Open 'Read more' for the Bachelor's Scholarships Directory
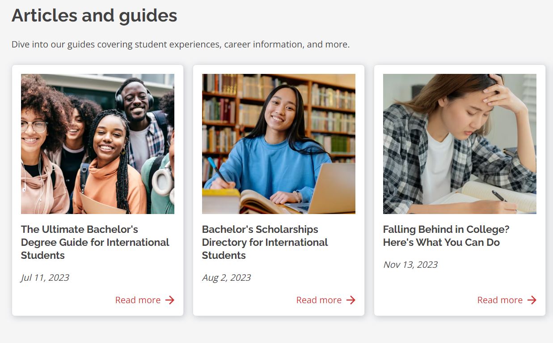 click(x=319, y=300)
